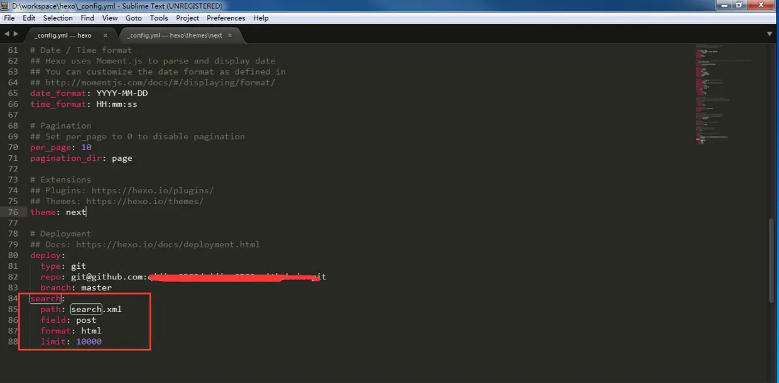Click the forward navigation arrow
The width and height of the screenshot is (779, 383).
[15, 35]
